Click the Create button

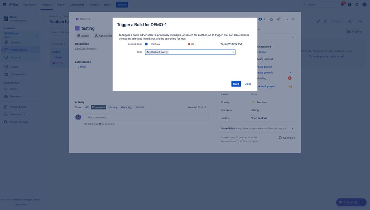pyautogui.click(x=122, y=5)
